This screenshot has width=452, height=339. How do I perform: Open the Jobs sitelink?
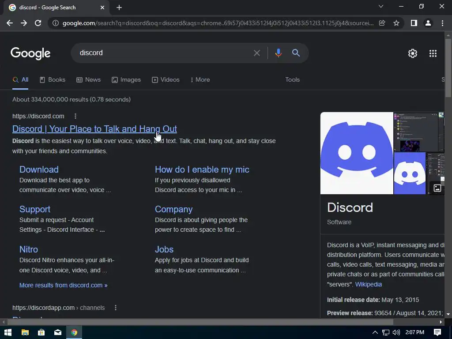click(x=164, y=249)
